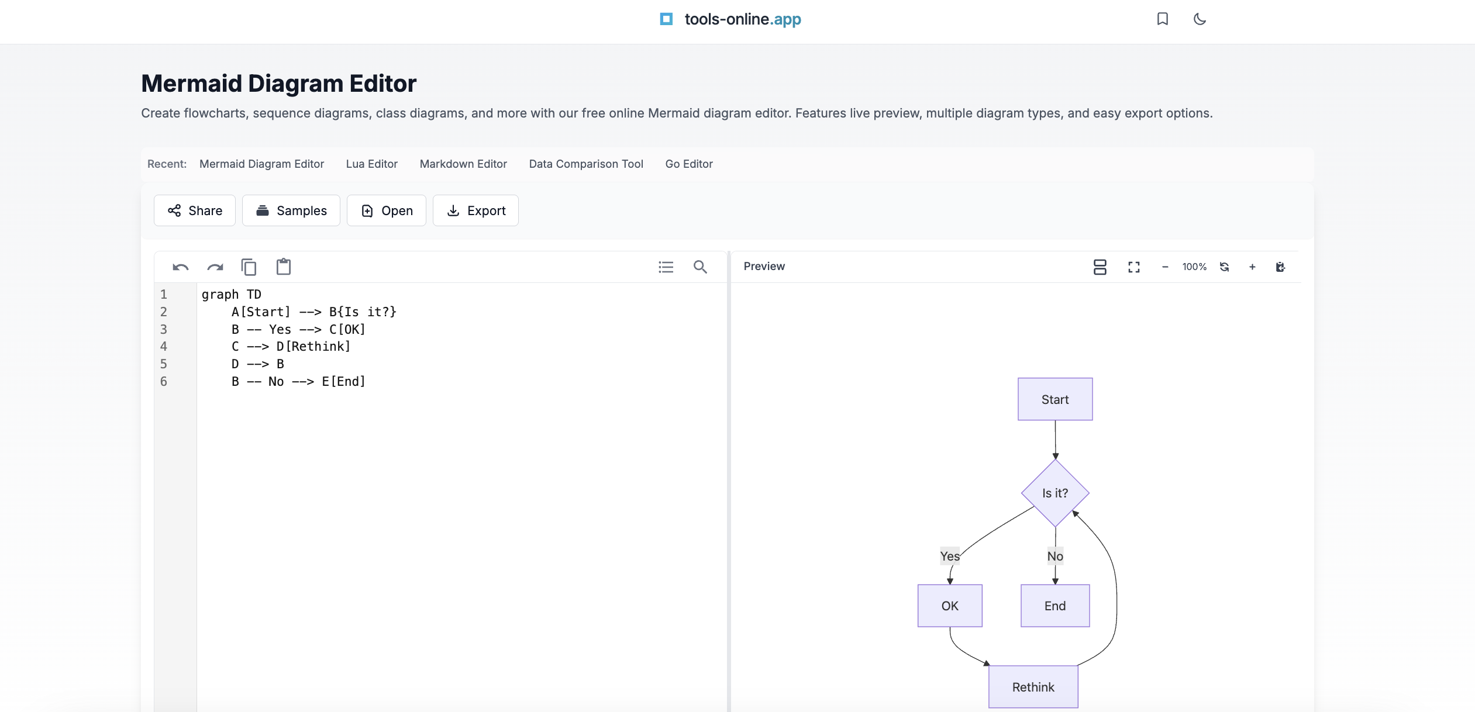This screenshot has width=1475, height=712.
Task: Open the Export options menu
Action: click(475, 210)
